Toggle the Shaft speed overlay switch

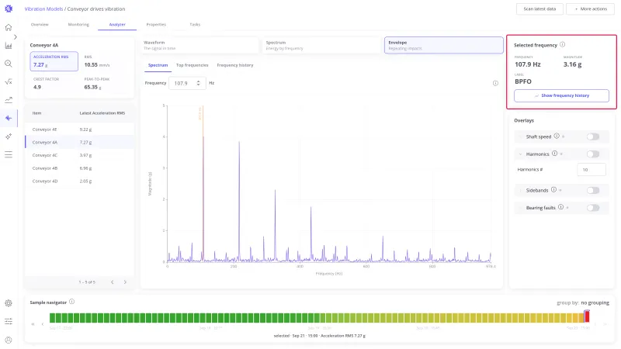tap(593, 136)
